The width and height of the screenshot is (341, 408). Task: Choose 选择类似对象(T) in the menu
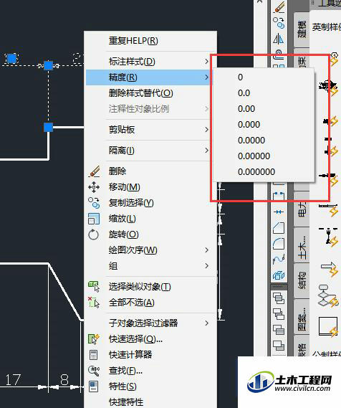[151, 287]
